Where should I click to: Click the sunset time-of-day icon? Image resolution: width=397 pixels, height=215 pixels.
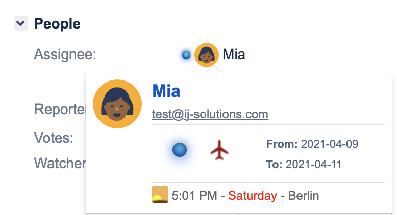click(x=160, y=195)
